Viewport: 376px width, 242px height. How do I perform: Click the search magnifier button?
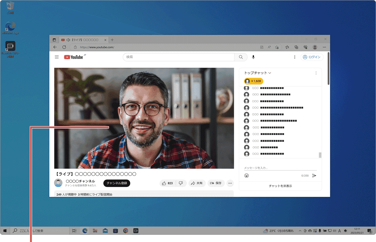pyautogui.click(x=241, y=57)
